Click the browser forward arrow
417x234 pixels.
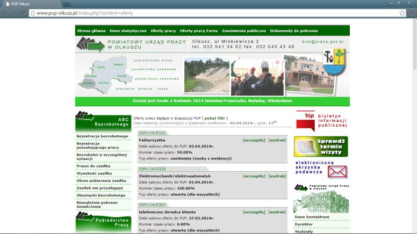tap(14, 13)
